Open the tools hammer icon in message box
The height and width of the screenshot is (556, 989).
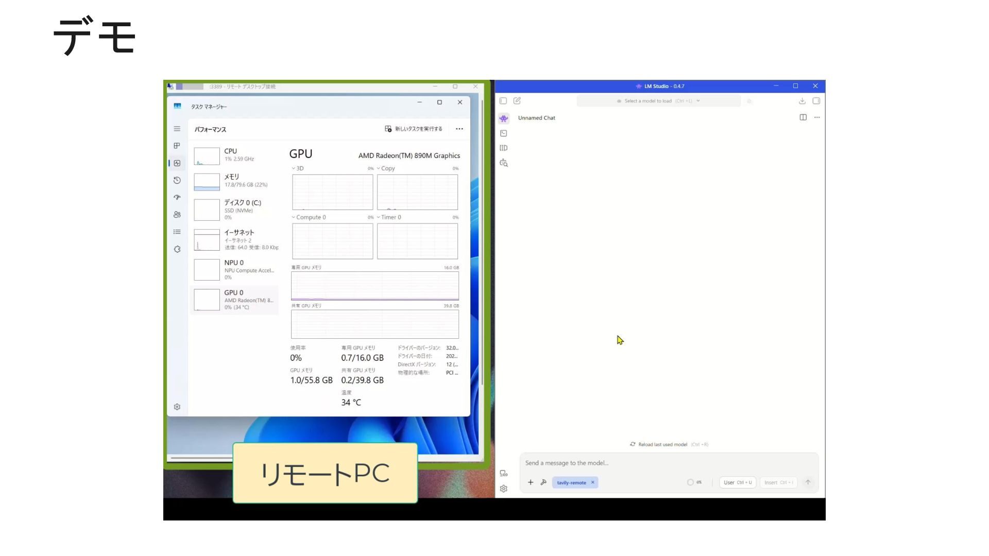543,482
